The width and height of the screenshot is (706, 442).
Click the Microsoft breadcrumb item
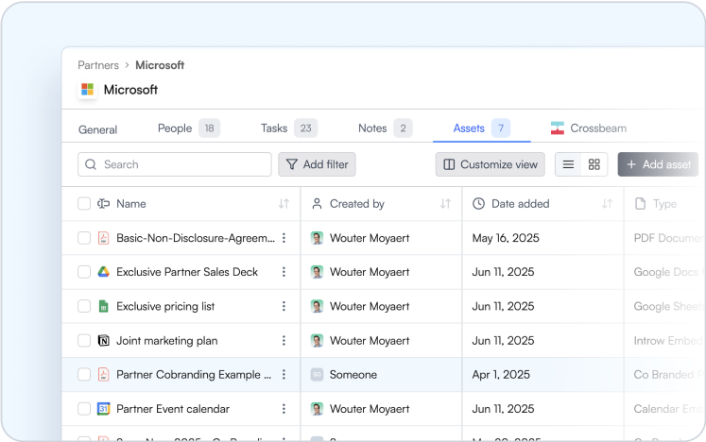click(x=160, y=65)
